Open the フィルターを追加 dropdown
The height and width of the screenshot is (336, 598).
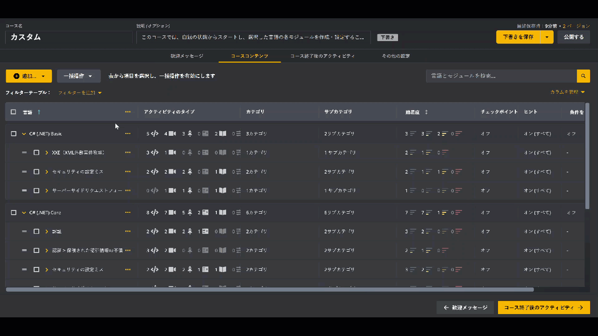(x=80, y=93)
